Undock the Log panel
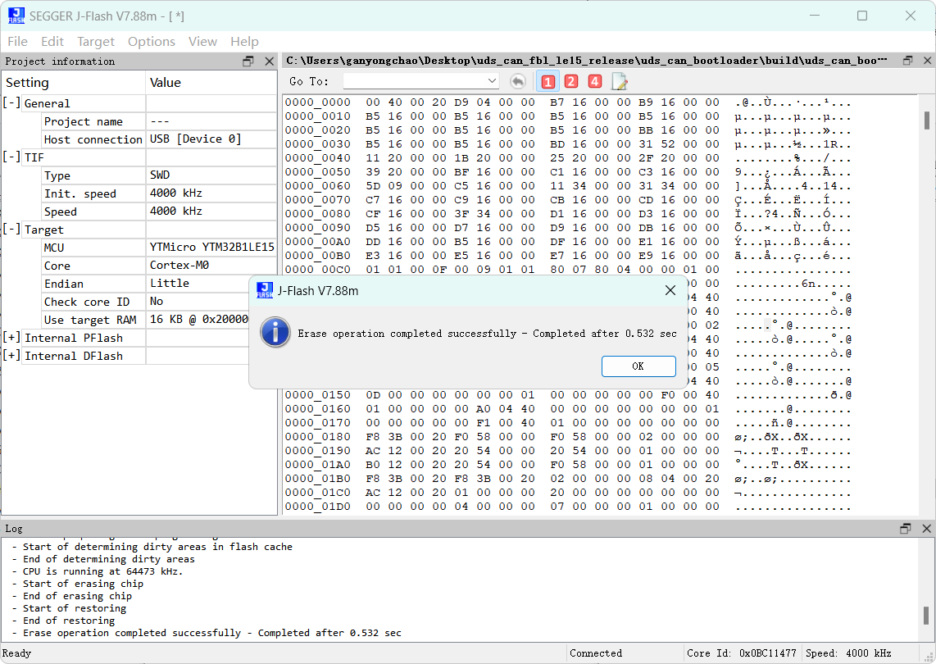Viewport: 936px width, 664px height. coord(906,529)
